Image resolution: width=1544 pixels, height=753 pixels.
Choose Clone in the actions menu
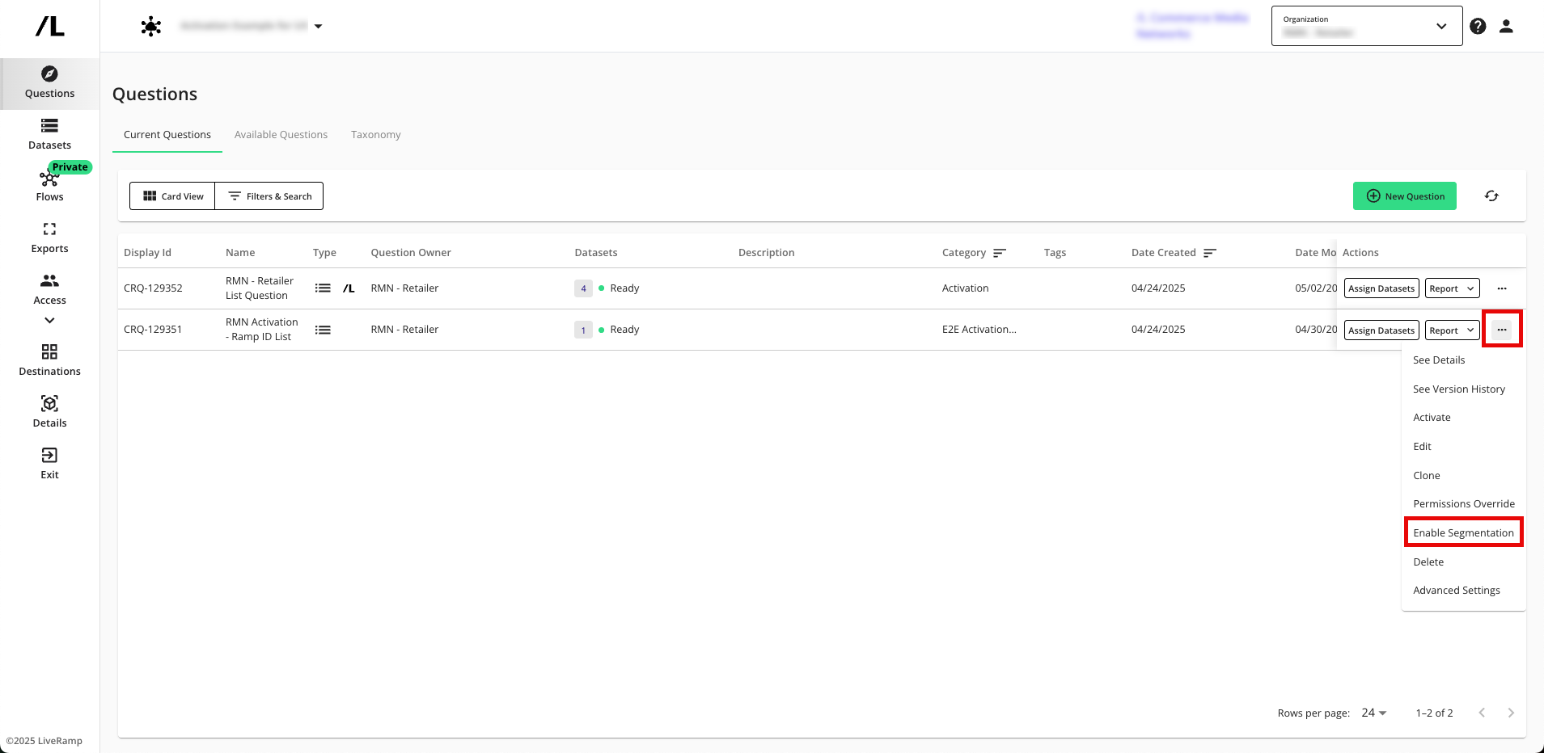click(x=1427, y=476)
